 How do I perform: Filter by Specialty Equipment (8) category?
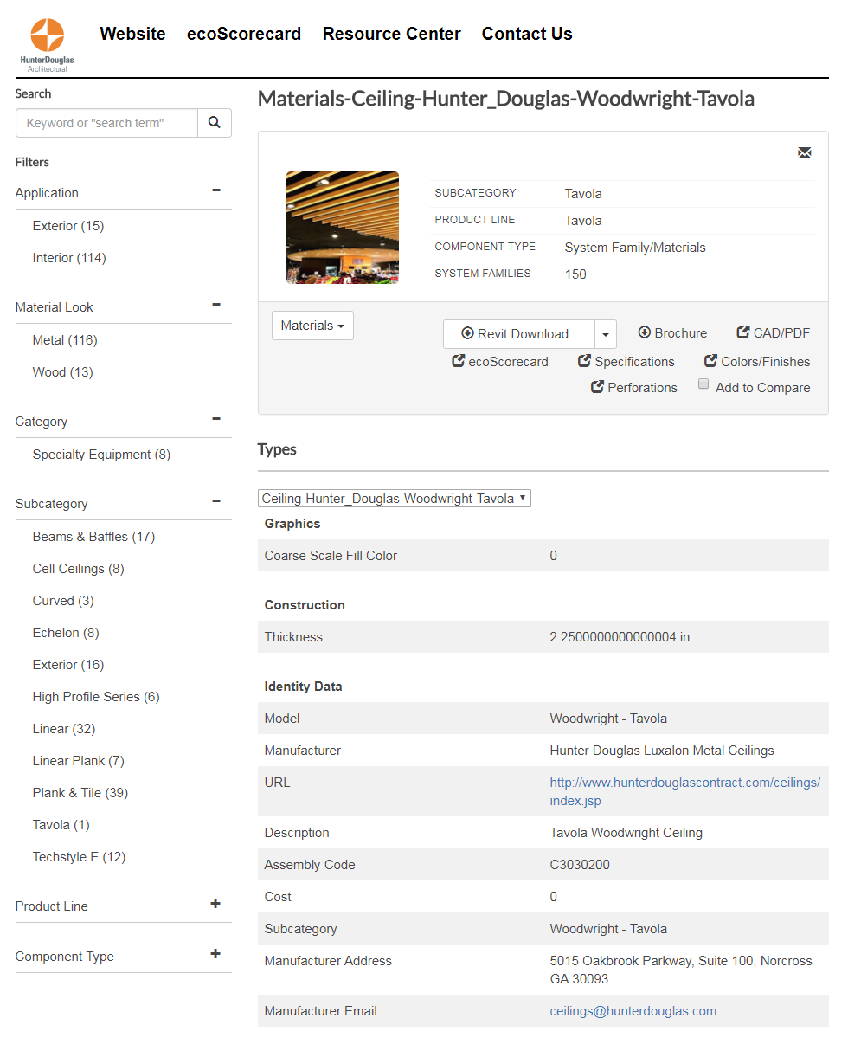101,455
